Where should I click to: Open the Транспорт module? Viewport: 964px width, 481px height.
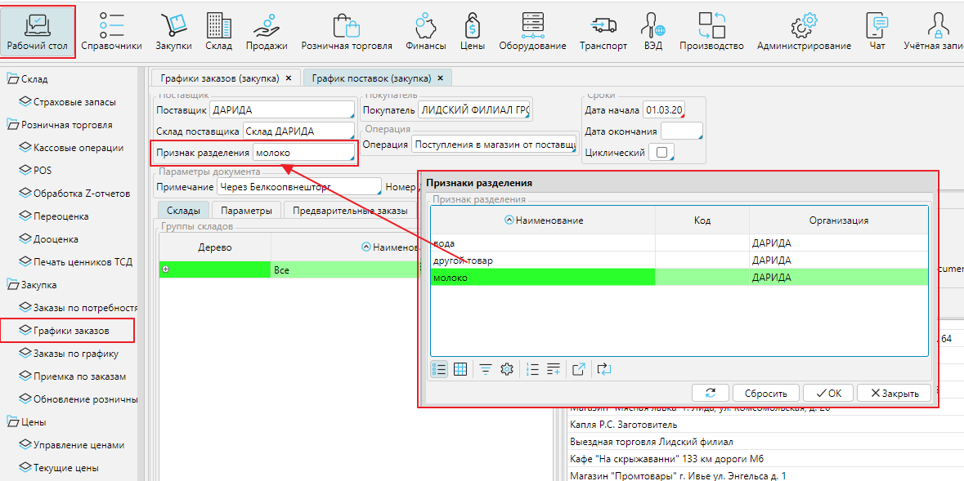pyautogui.click(x=603, y=32)
